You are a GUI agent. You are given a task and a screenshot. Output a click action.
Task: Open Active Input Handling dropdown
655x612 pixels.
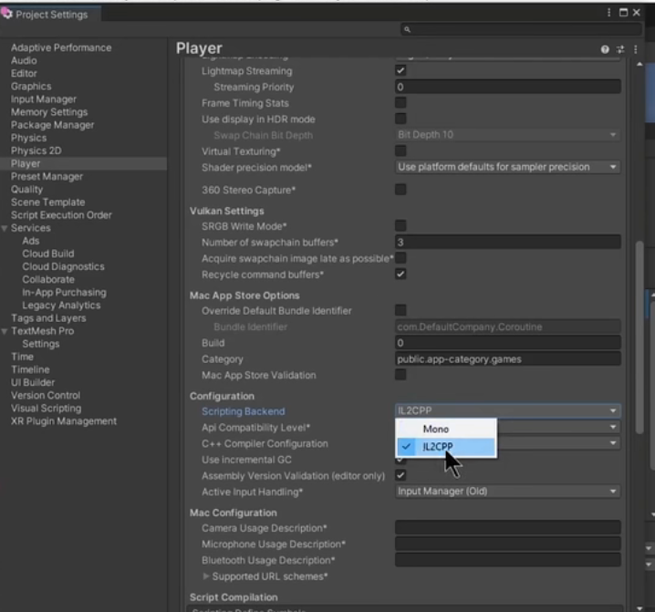(x=507, y=492)
